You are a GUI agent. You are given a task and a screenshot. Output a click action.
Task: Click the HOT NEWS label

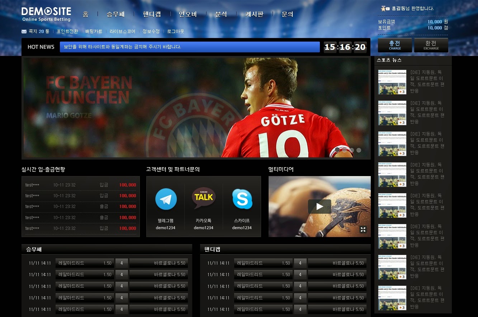click(x=41, y=47)
